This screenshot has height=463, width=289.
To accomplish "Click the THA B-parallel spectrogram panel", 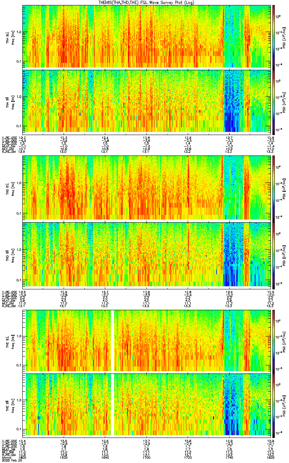I will point(147,101).
